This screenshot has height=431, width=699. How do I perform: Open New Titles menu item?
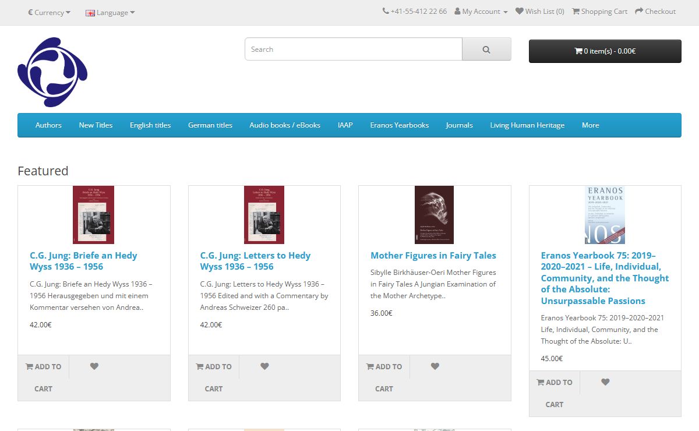click(96, 125)
